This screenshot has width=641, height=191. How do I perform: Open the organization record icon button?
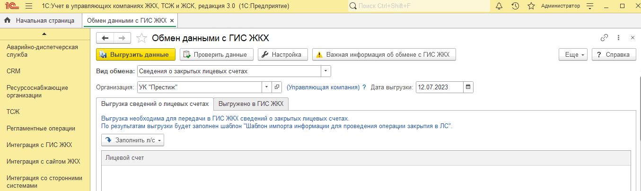277,87
